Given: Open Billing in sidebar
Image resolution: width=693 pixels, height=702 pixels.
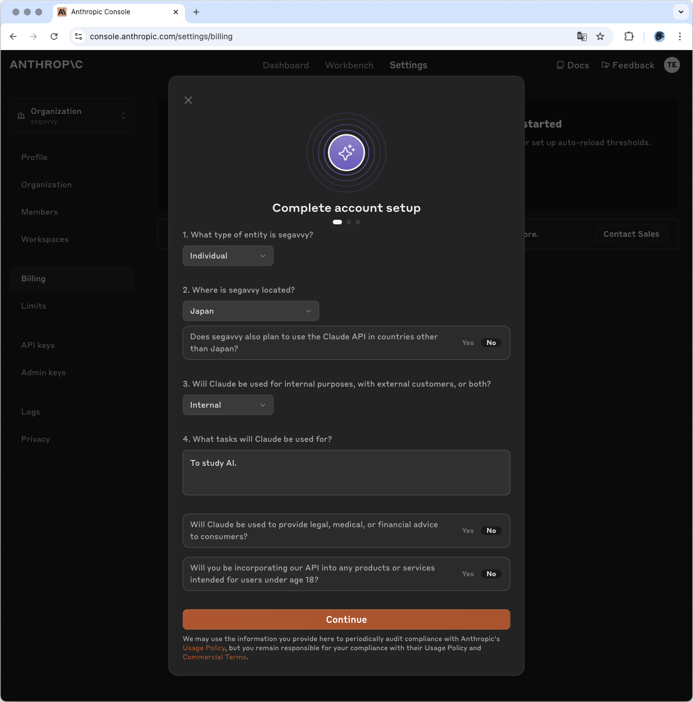Looking at the screenshot, I should pos(72,278).
